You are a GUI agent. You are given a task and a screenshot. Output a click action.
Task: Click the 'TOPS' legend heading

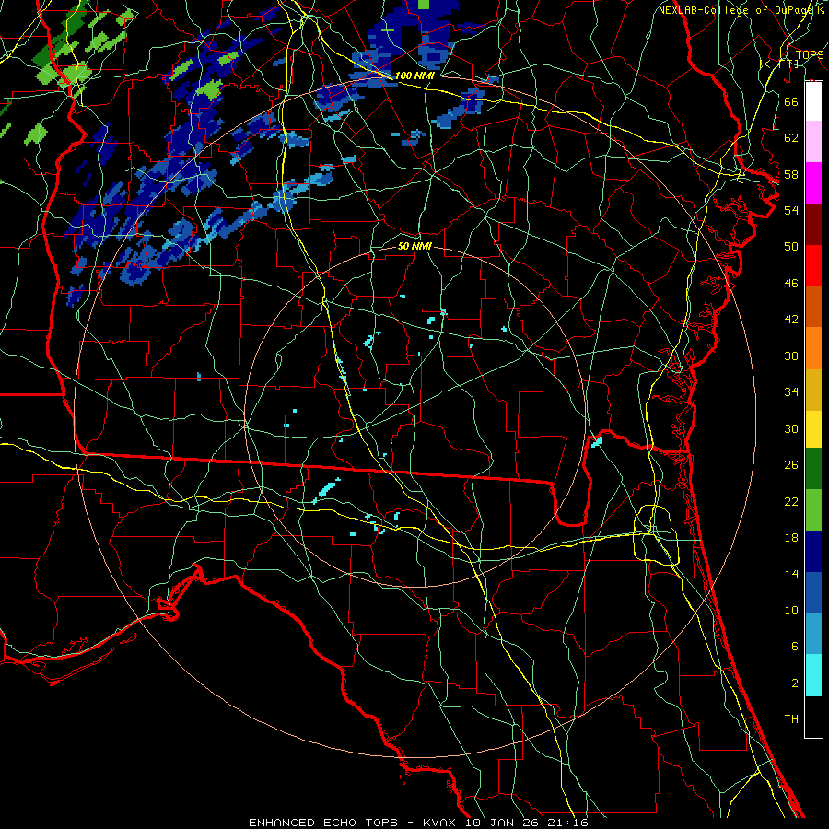pyautogui.click(x=810, y=55)
